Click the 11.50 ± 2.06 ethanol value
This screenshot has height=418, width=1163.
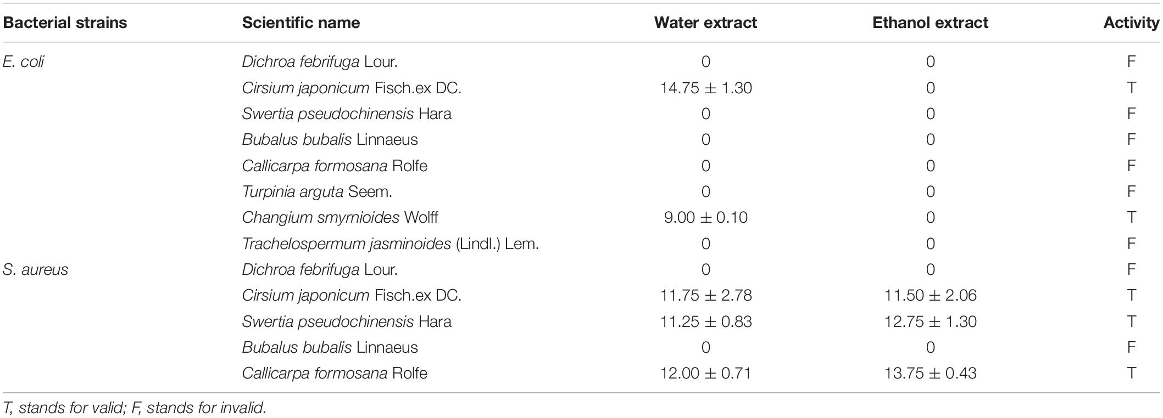coord(931,295)
